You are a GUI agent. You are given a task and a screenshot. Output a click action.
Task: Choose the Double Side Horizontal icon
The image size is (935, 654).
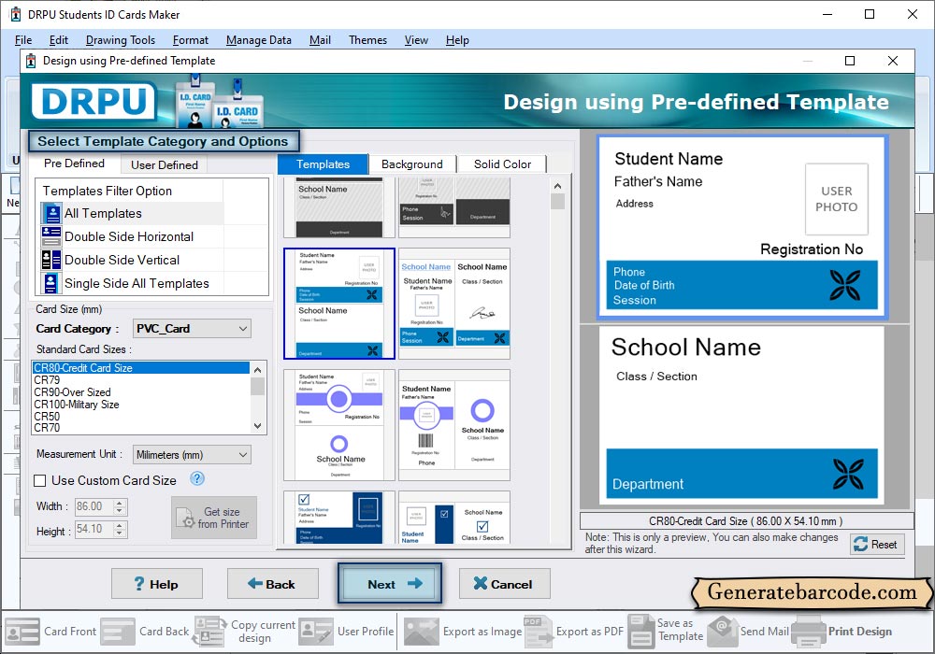point(51,236)
